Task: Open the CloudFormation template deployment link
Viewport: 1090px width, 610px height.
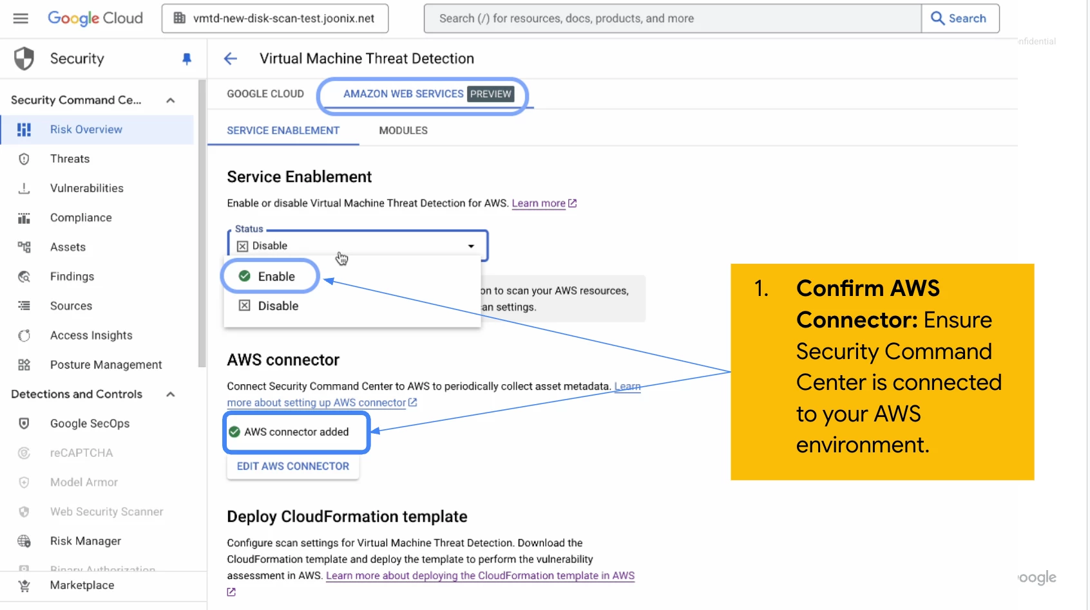Action: (480, 576)
